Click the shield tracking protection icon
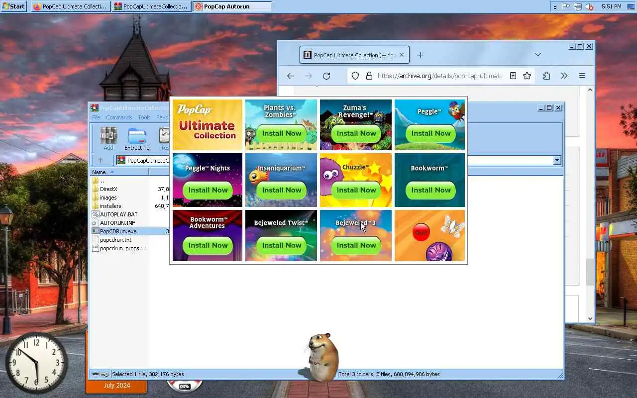 click(355, 76)
